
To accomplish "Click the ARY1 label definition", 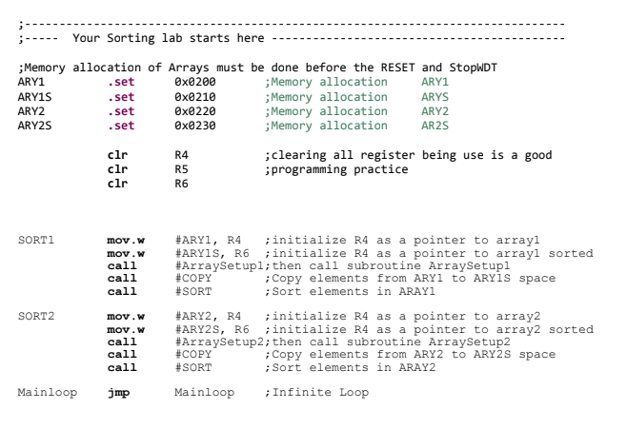I will point(31,82).
